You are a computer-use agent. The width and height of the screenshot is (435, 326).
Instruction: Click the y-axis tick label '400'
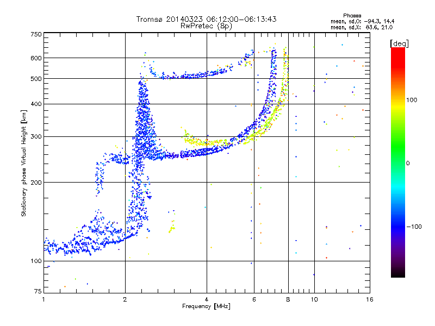[36, 104]
